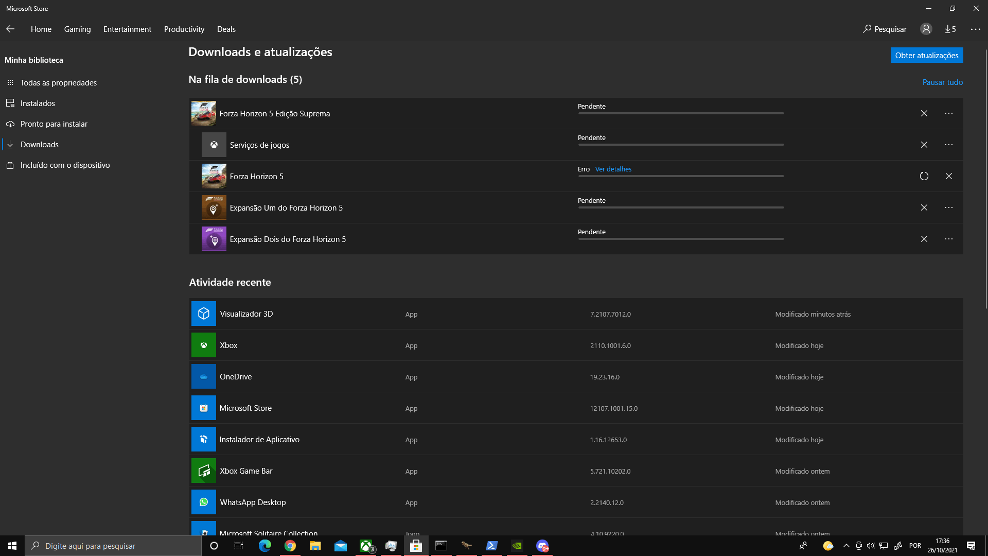Screen dimensions: 988x556
Task: Click Expansão Um thumbnail icon
Action: pyautogui.click(x=214, y=207)
